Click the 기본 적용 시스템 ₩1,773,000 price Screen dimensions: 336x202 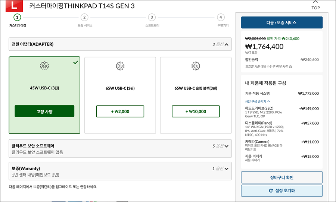point(308,94)
